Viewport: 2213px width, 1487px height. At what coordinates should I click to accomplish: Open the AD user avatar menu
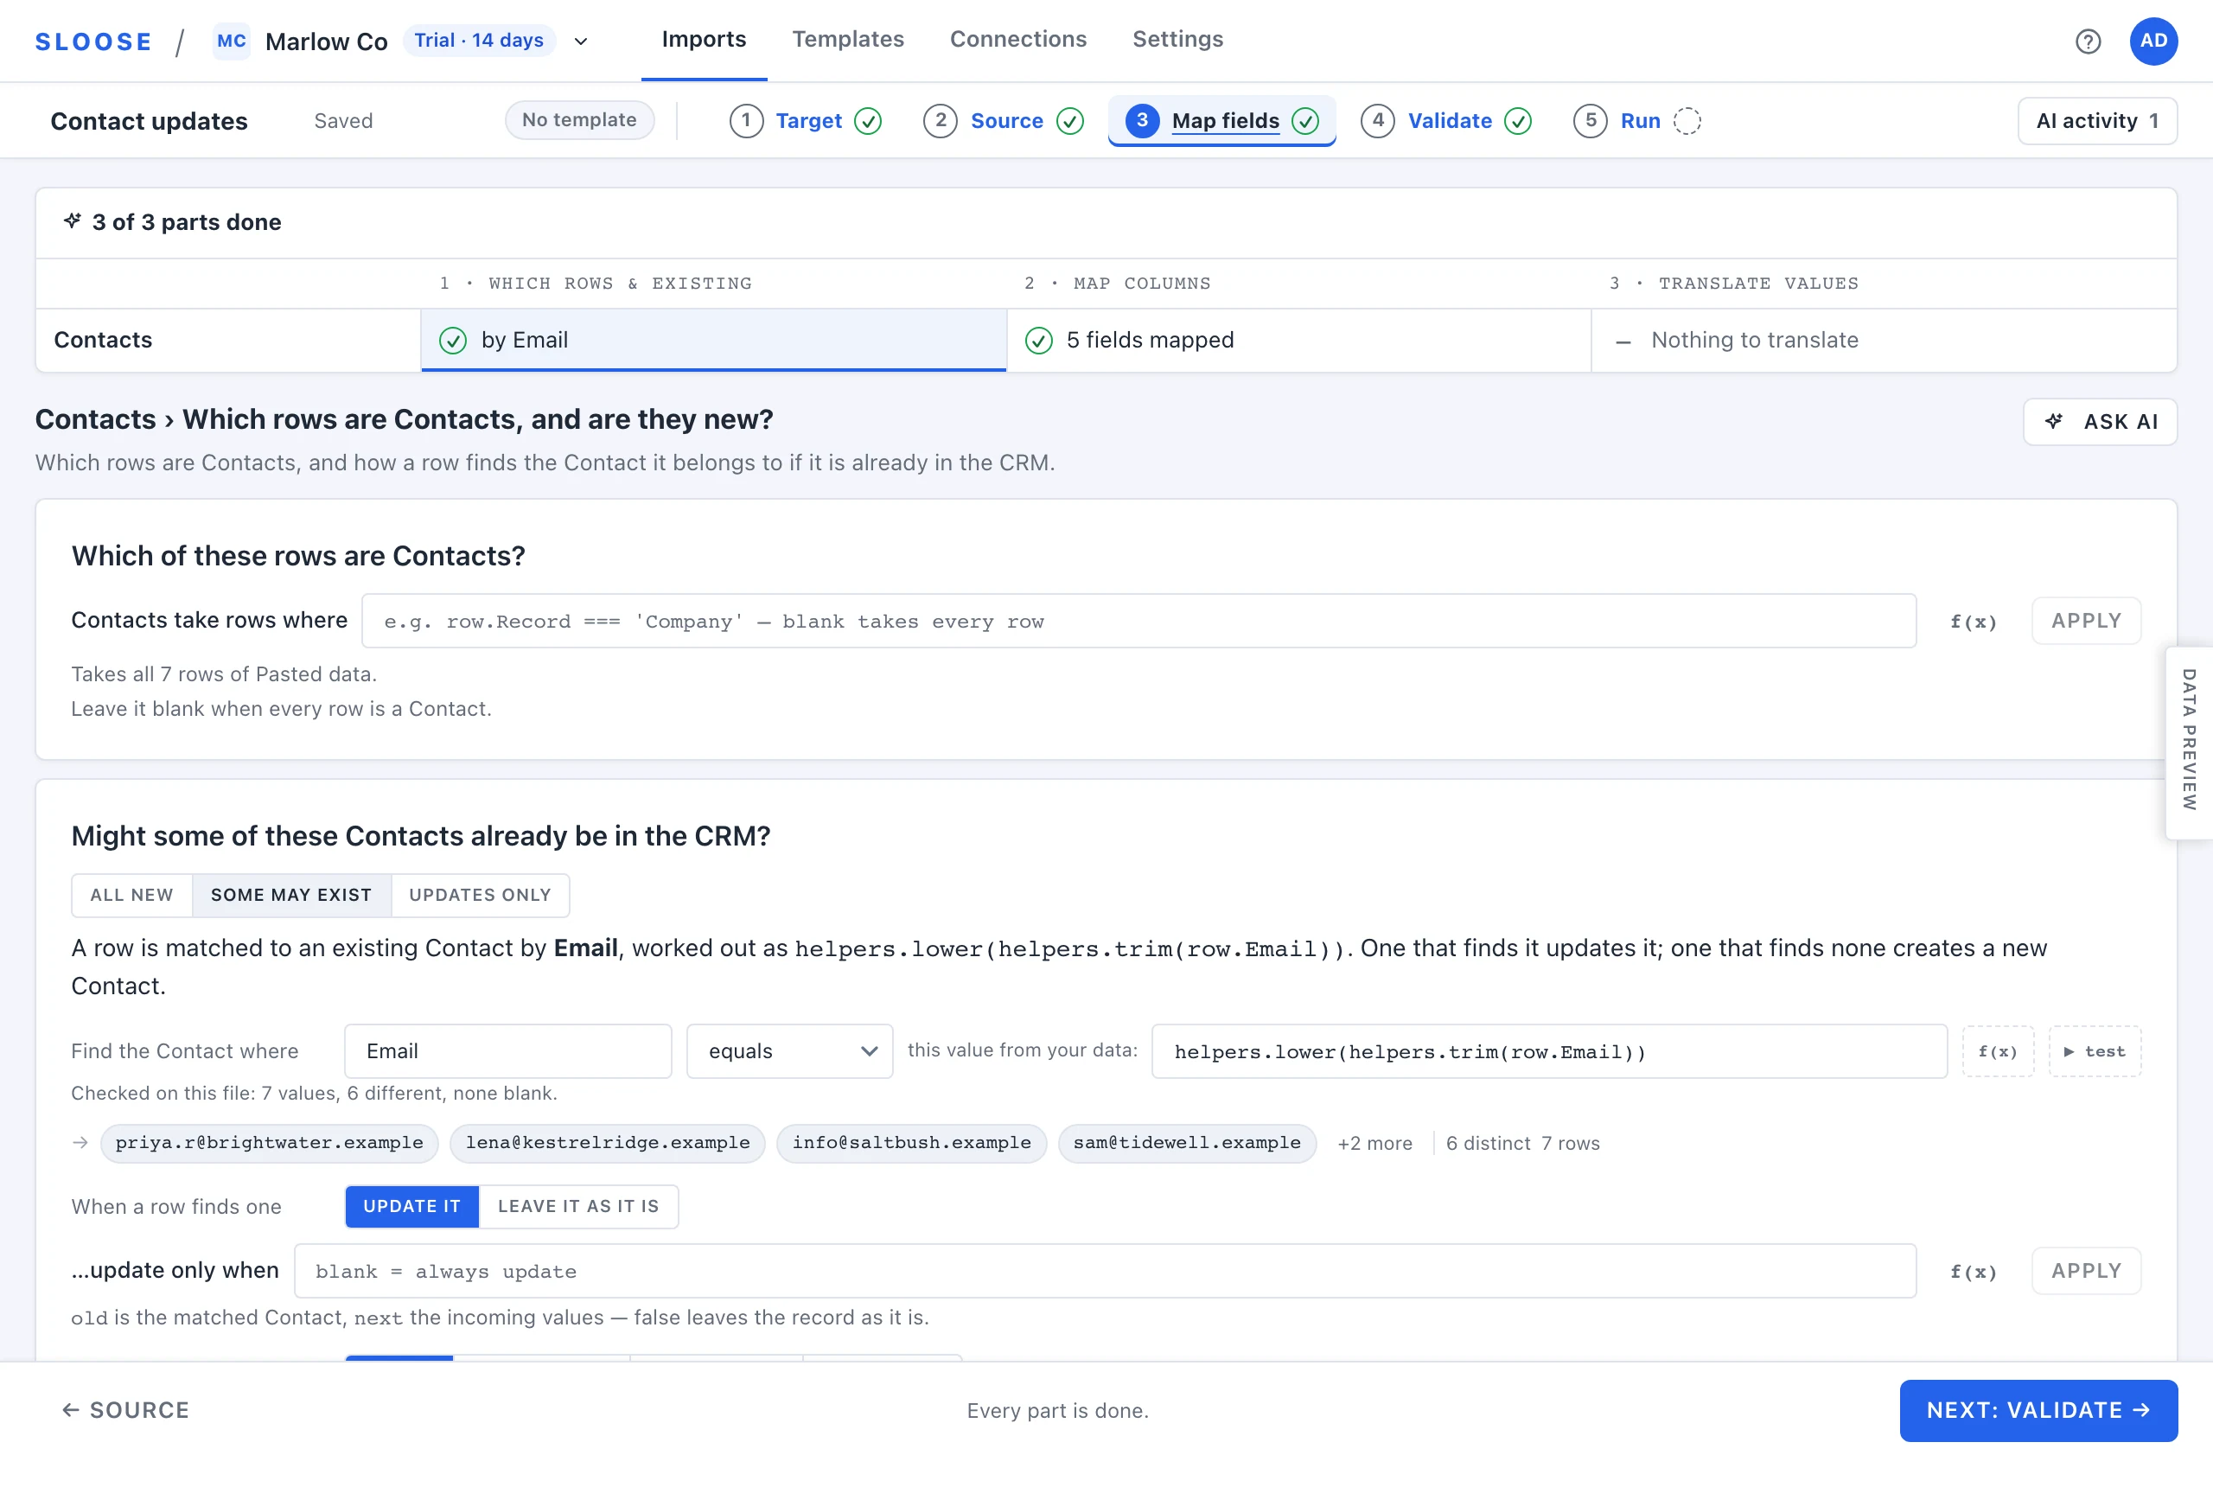(2153, 41)
